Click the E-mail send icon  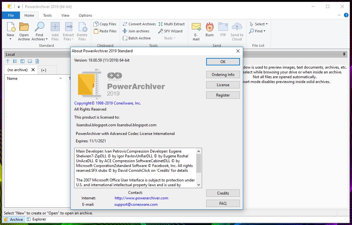pyautogui.click(x=196, y=27)
